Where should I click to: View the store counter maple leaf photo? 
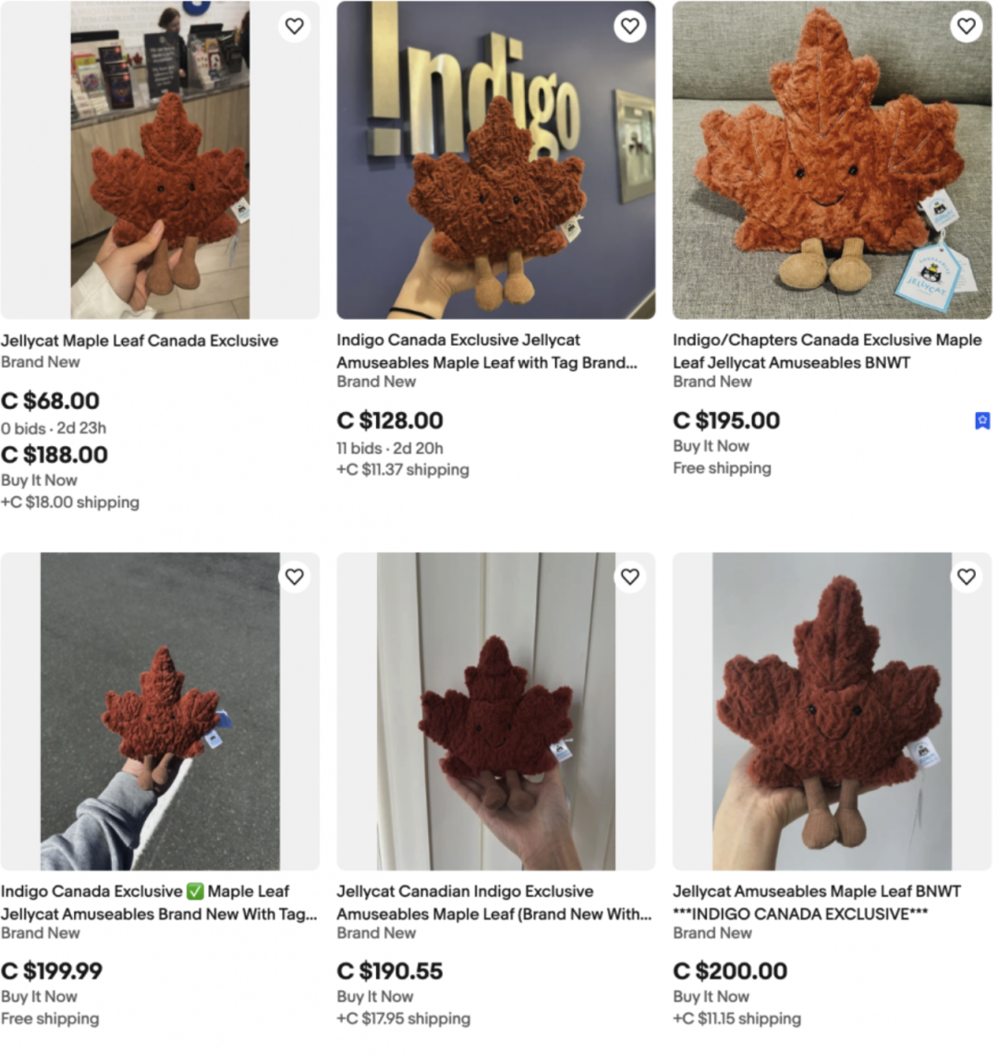(160, 160)
